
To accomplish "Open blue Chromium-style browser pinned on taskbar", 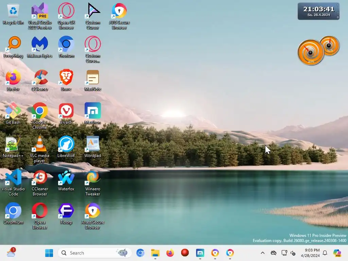I will [x=140, y=253].
